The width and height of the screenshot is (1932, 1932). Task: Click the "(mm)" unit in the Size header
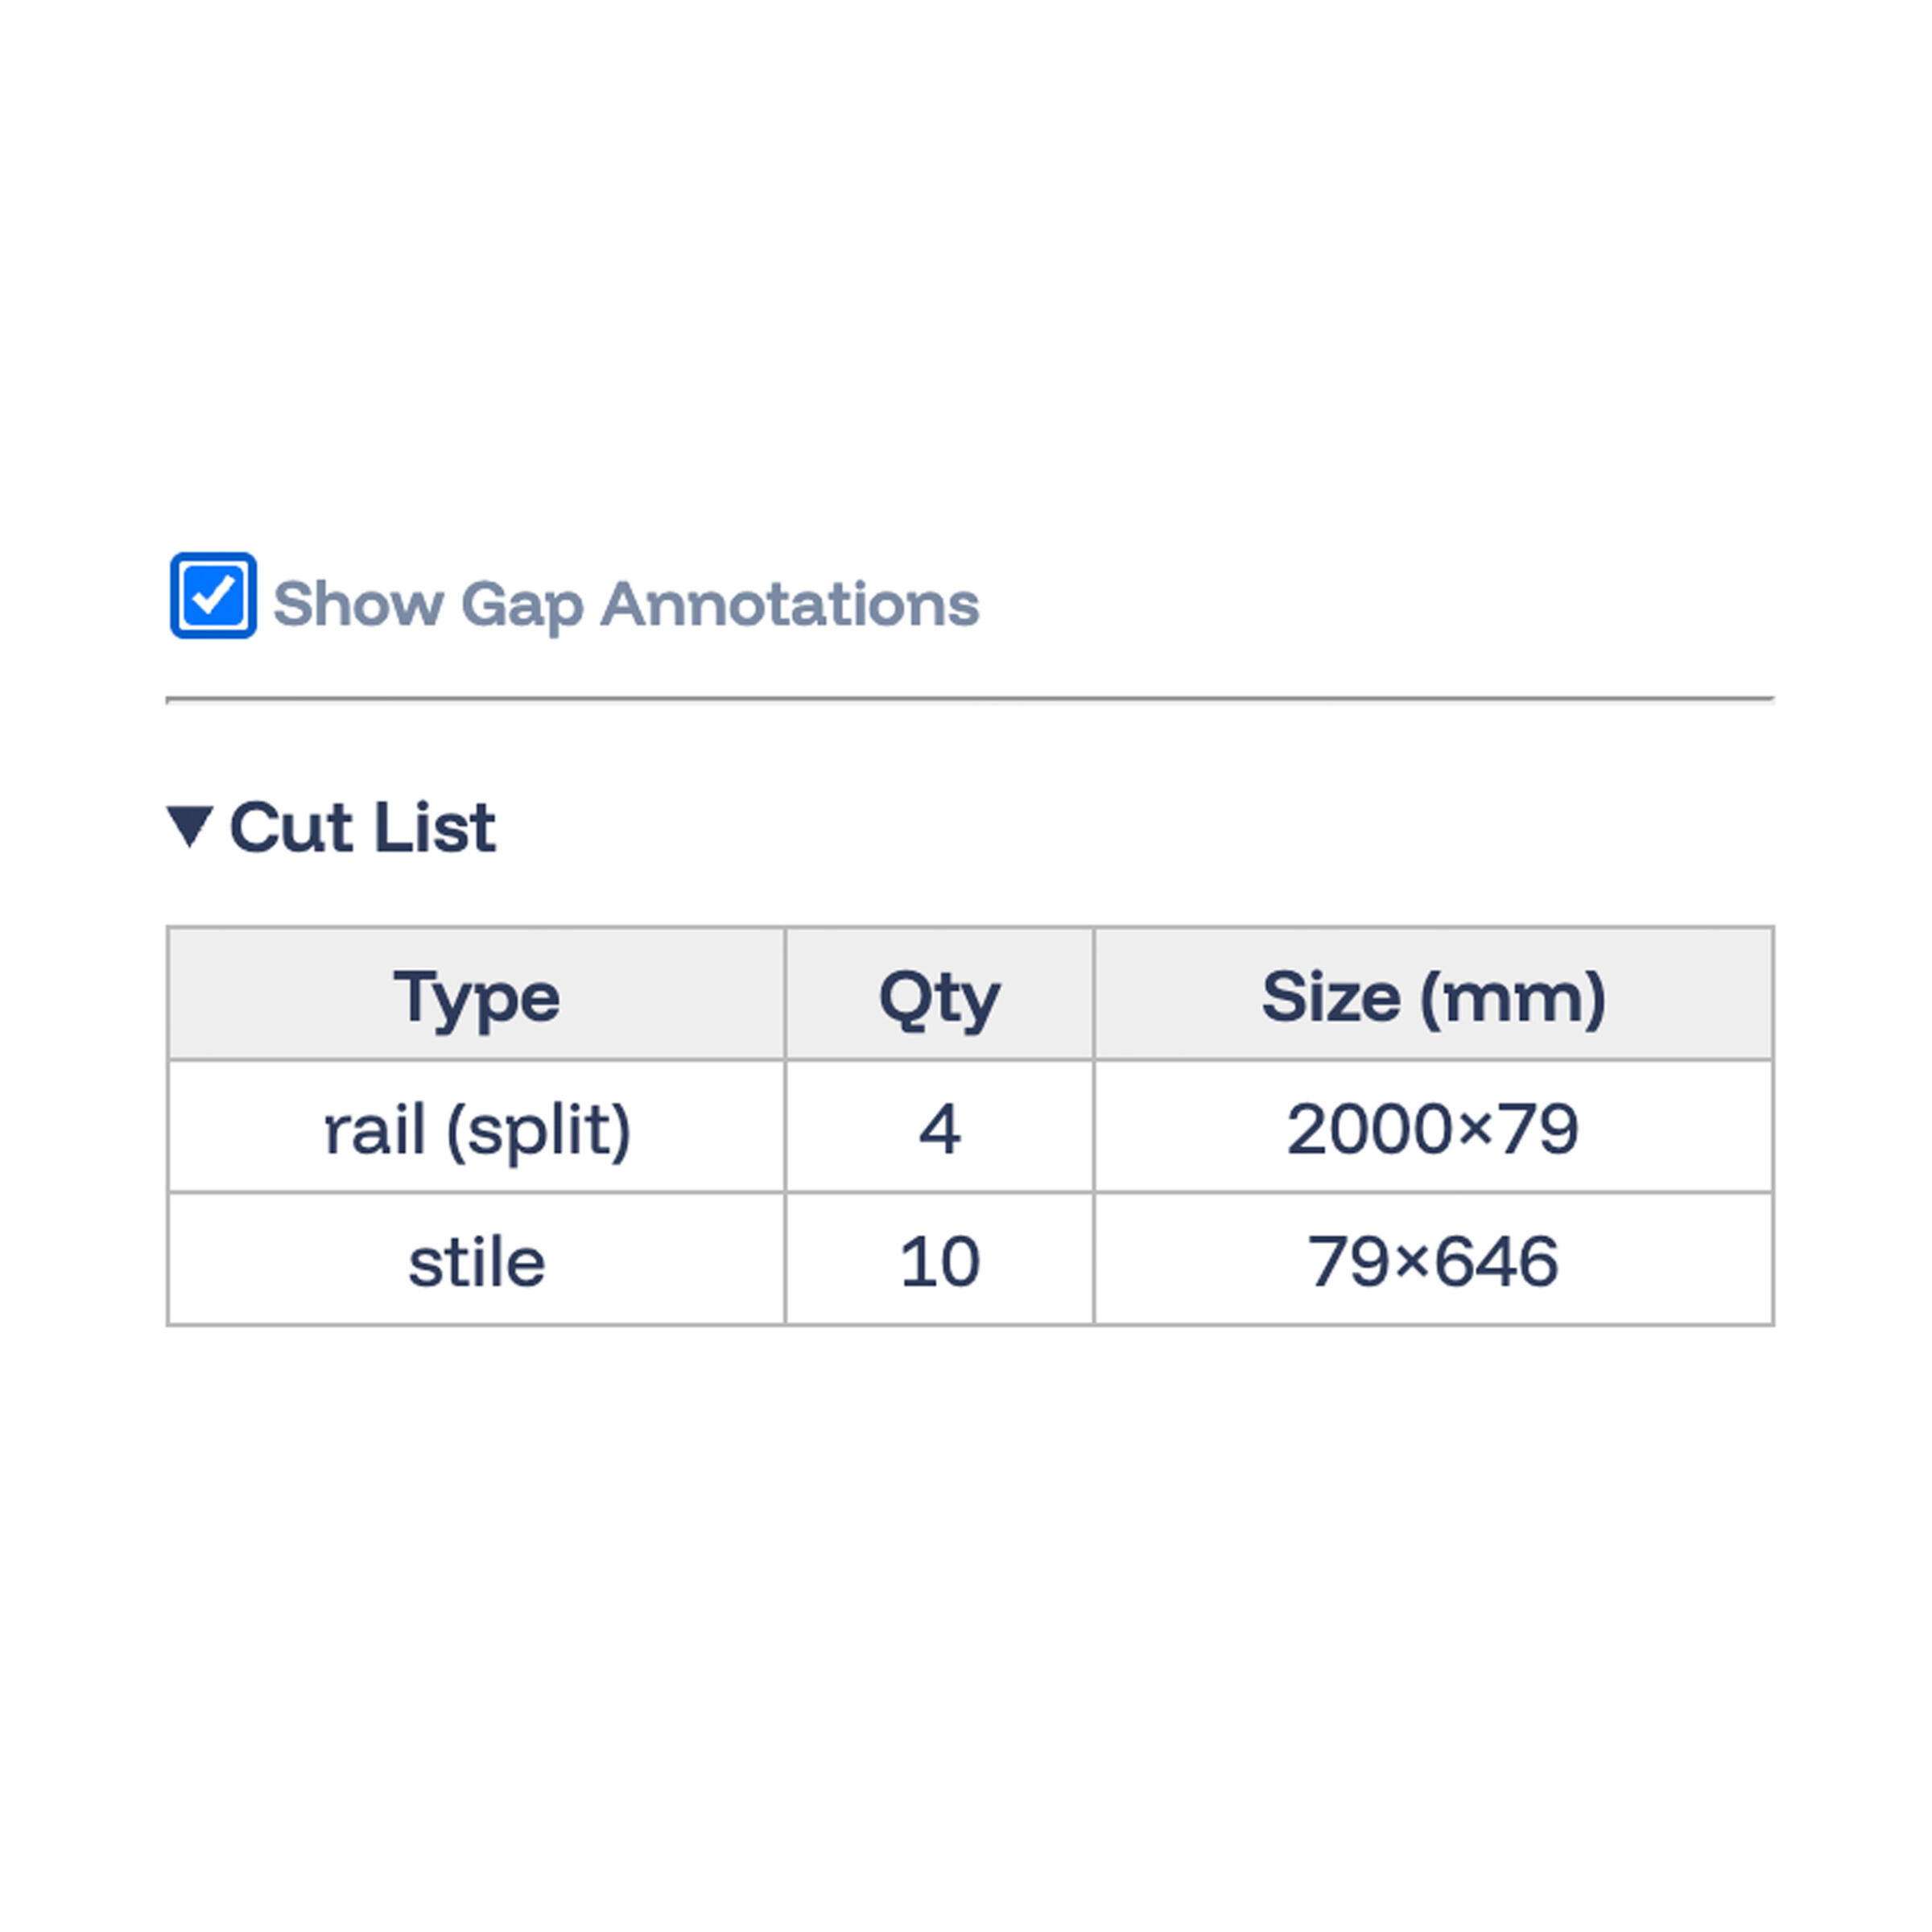1513,997
